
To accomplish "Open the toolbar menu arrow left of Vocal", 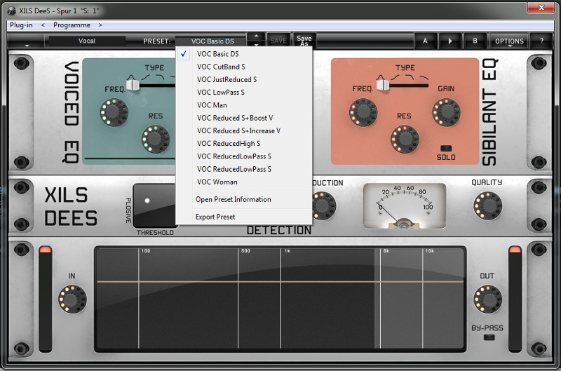I will coord(27,44).
